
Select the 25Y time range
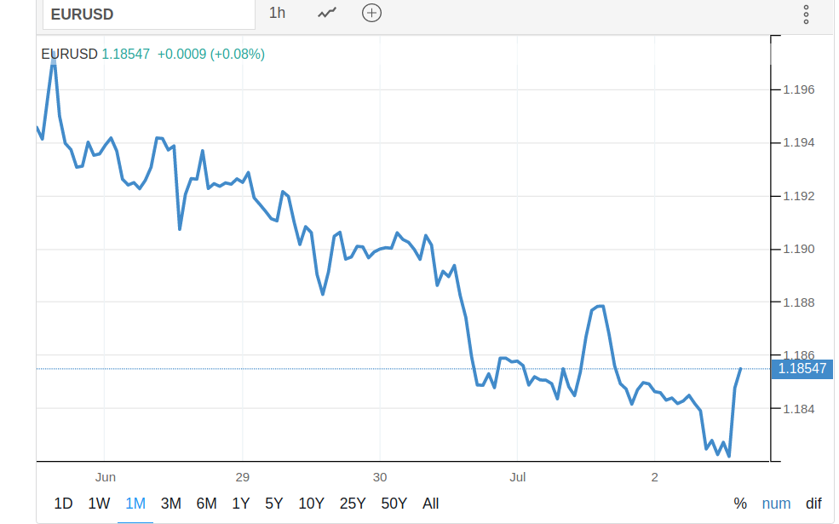point(353,504)
